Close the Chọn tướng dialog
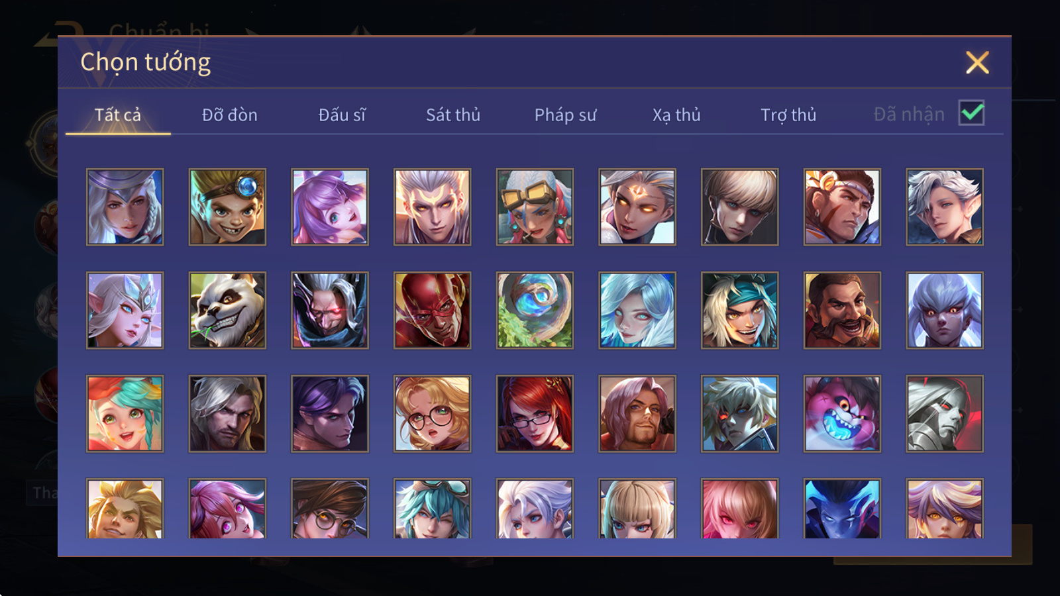1060x596 pixels. (977, 62)
